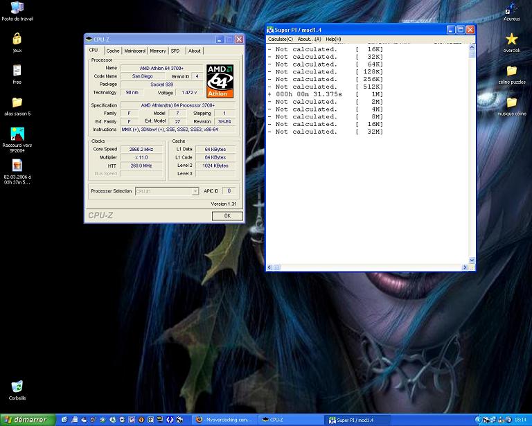Click the Version 1.31 label in CPU-Z

pyautogui.click(x=223, y=204)
